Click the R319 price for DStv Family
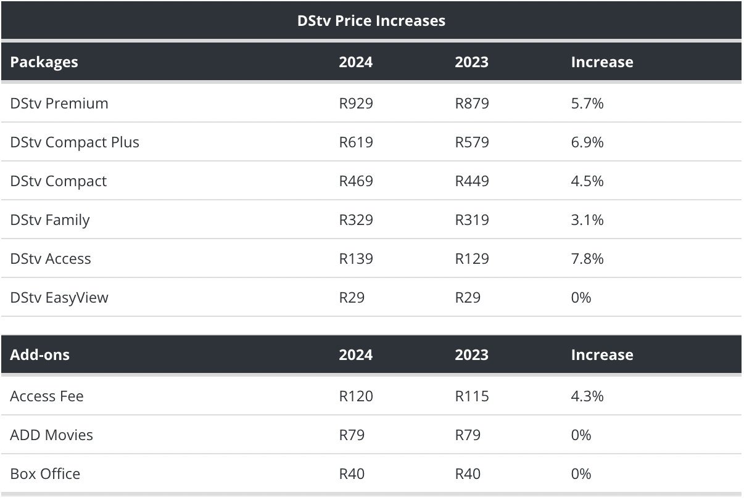Screen dimensions: 744x503 tap(472, 220)
